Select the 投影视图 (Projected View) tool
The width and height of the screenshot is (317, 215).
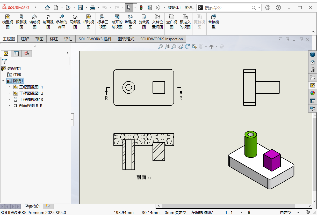tap(21, 22)
